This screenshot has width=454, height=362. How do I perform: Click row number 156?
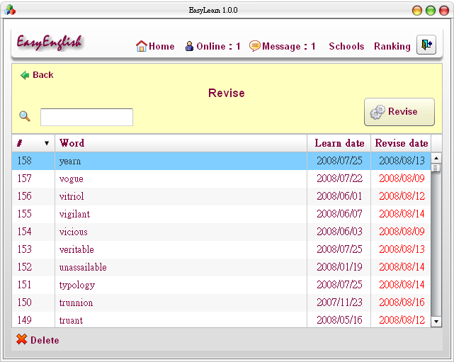24,196
